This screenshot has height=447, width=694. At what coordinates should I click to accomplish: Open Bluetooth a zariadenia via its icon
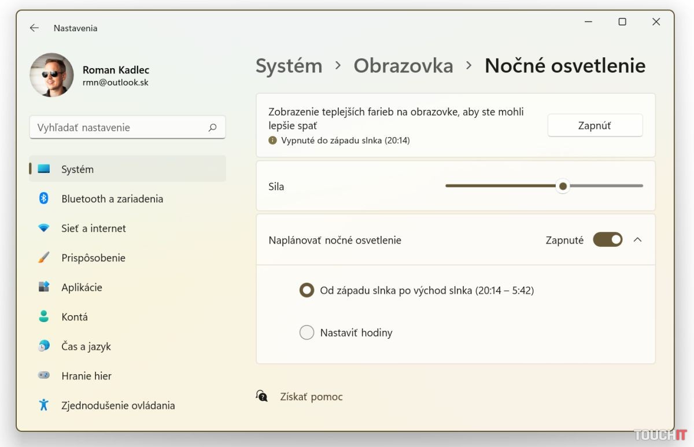point(43,198)
